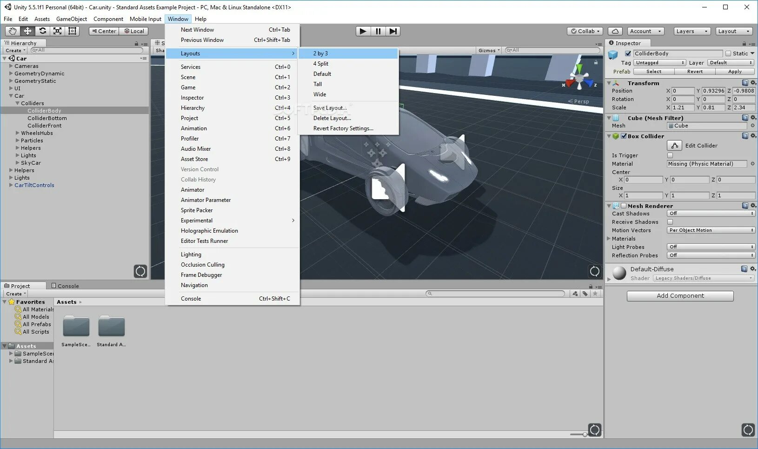This screenshot has width=758, height=449.
Task: Open the Default-Diffuse material help icon
Action: [x=744, y=269]
